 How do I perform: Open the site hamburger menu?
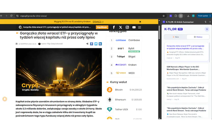click(x=140, y=27)
